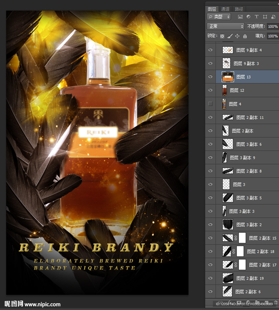Switch to the 路径 tab
279x310 pixels.
(239, 9)
